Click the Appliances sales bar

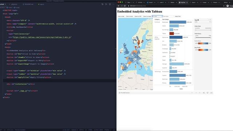pyautogui.click(x=176, y=37)
